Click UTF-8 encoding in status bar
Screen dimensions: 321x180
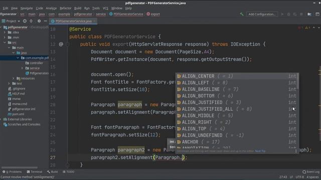pyautogui.click(x=300, y=177)
